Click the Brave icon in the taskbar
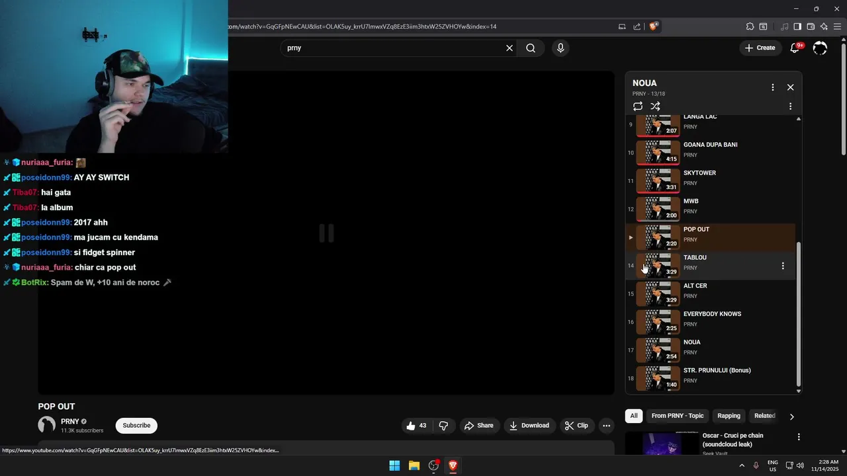Image resolution: width=847 pixels, height=476 pixels. (453, 465)
